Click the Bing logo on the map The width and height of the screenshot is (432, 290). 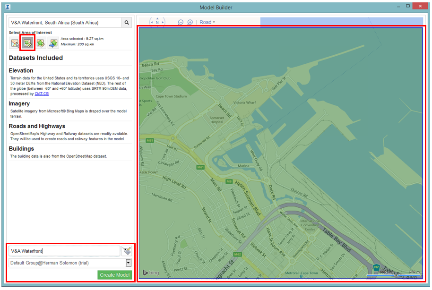pyautogui.click(x=151, y=273)
